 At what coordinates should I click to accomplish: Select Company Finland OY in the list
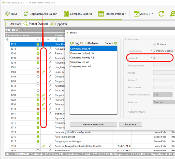coord(93,53)
